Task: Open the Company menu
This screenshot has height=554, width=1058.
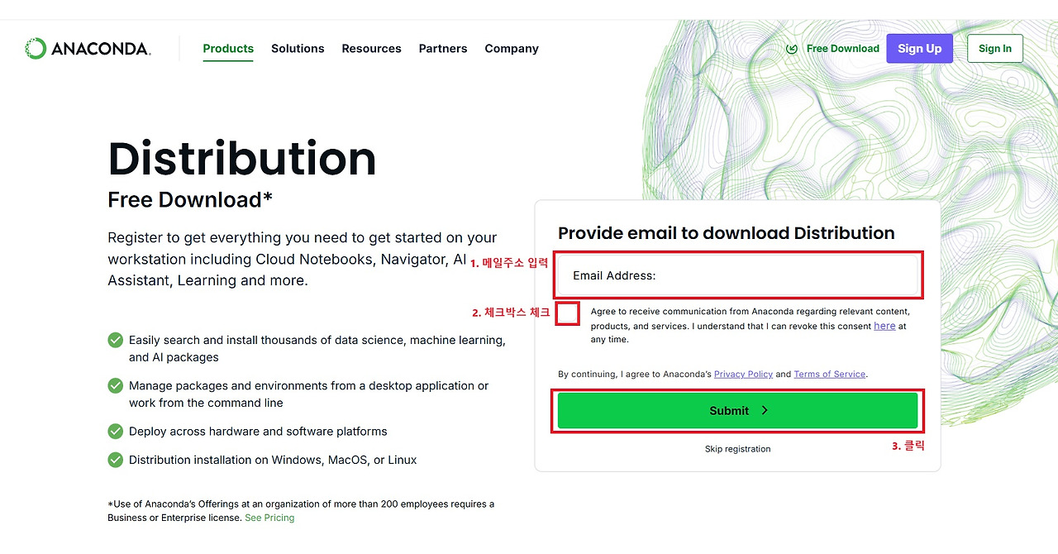Action: 512,49
